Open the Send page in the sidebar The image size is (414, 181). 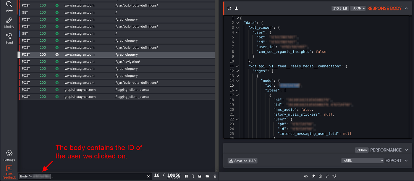pos(9,38)
